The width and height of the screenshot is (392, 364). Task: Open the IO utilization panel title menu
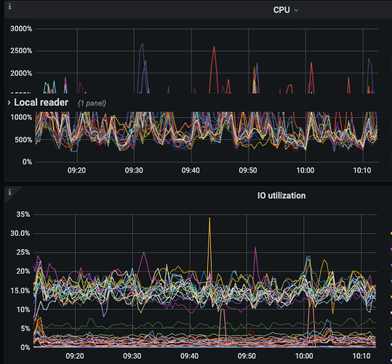coord(281,196)
